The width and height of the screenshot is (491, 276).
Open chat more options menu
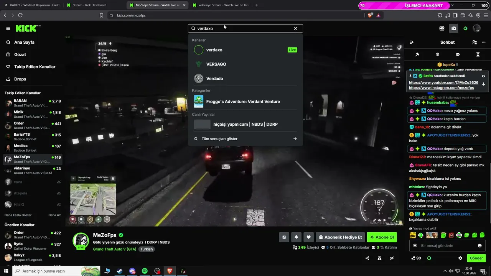point(484,42)
